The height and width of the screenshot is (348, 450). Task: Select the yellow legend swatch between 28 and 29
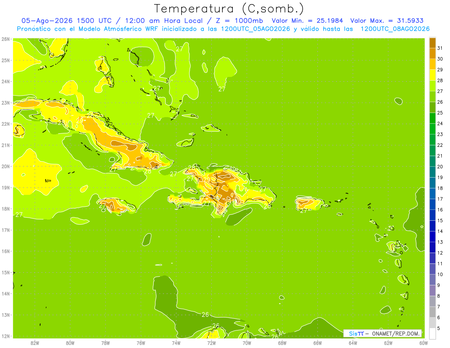[432, 75]
